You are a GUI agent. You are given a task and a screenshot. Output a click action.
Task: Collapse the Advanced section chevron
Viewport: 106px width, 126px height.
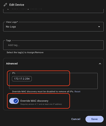pos(100,64)
